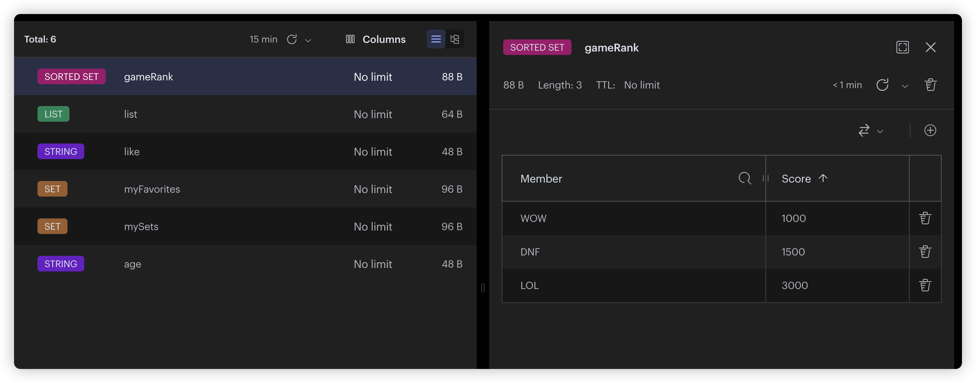
Task: Expand auto-refresh options for gameRank
Action: click(x=905, y=86)
